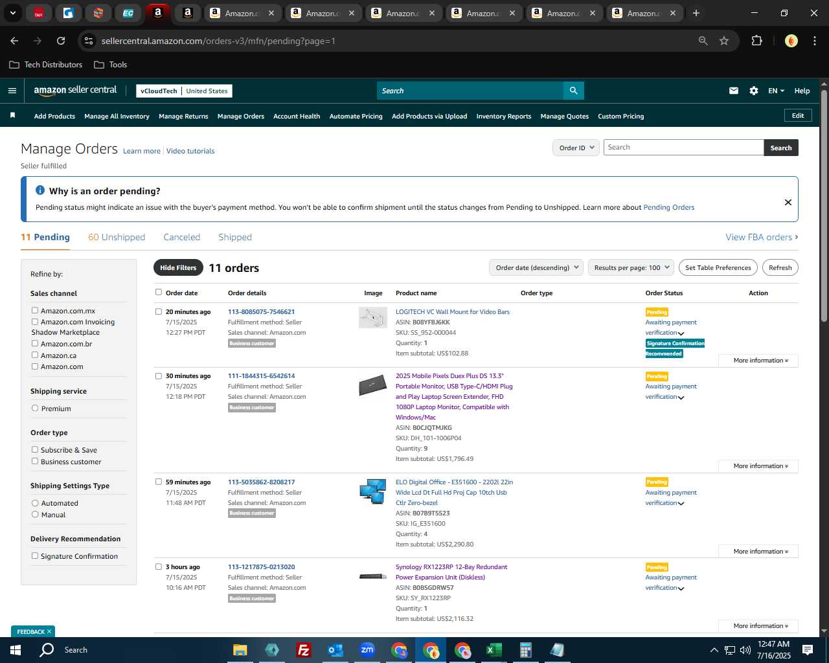This screenshot has height=663, width=829.
Task: Click the LOGITECH VC Wall Mount product thumbnail
Action: click(373, 317)
